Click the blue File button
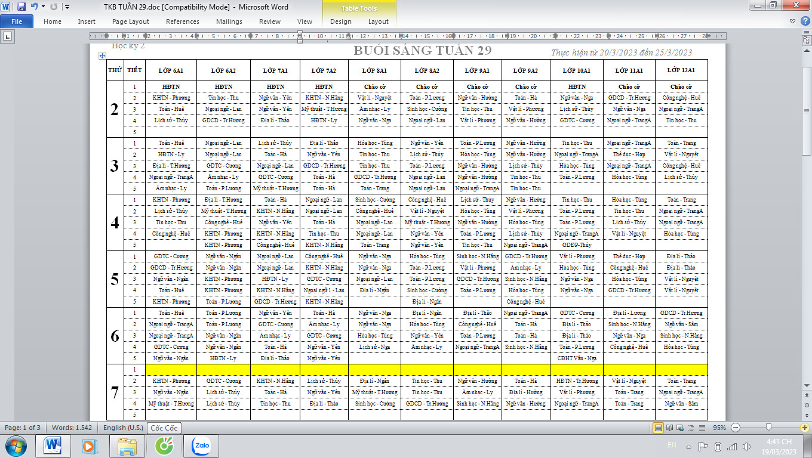The image size is (812, 458). point(17,21)
